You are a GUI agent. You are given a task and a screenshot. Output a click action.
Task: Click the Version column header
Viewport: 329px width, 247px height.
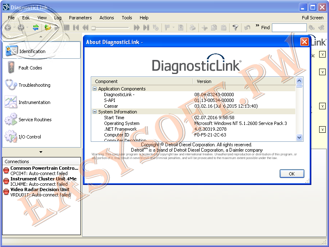(x=244, y=81)
